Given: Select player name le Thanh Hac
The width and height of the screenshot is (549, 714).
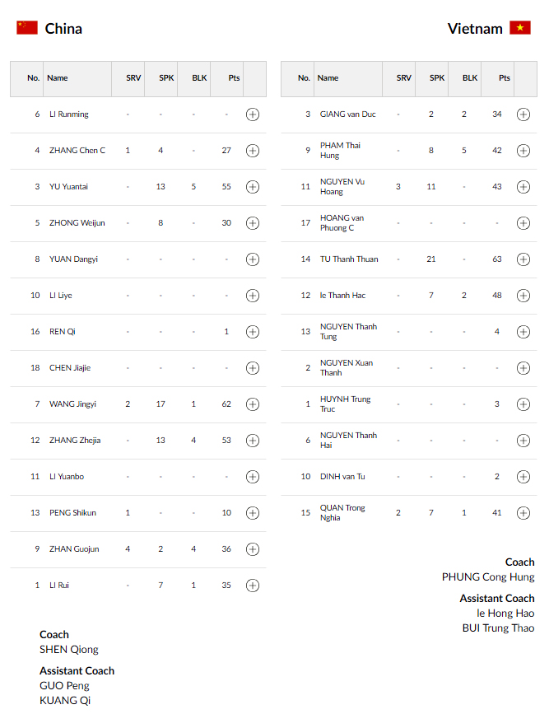Looking at the screenshot, I should (342, 295).
